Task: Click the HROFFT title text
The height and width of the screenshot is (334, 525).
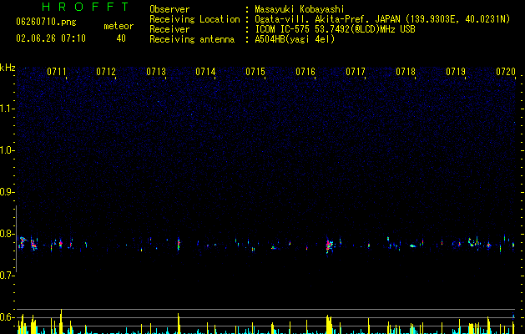Action: pyautogui.click(x=85, y=7)
